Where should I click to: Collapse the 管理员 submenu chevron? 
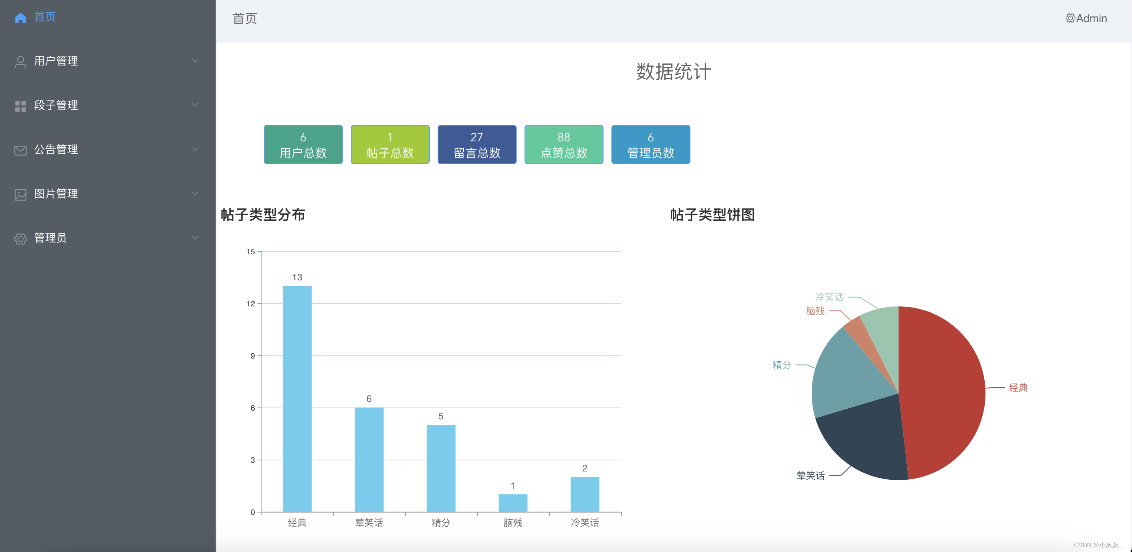195,237
